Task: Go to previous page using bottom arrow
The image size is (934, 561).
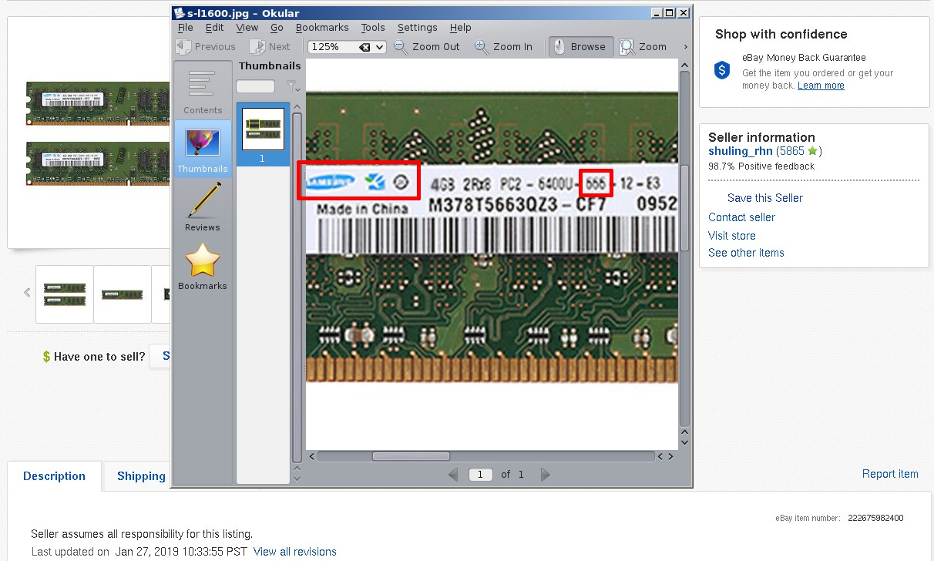Action: pyautogui.click(x=453, y=475)
